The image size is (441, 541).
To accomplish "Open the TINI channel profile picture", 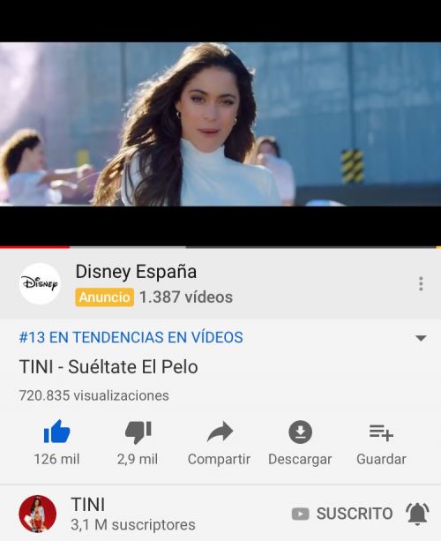I will tap(38, 514).
